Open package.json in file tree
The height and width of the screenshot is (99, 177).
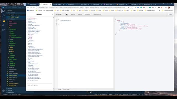click(x=12, y=86)
